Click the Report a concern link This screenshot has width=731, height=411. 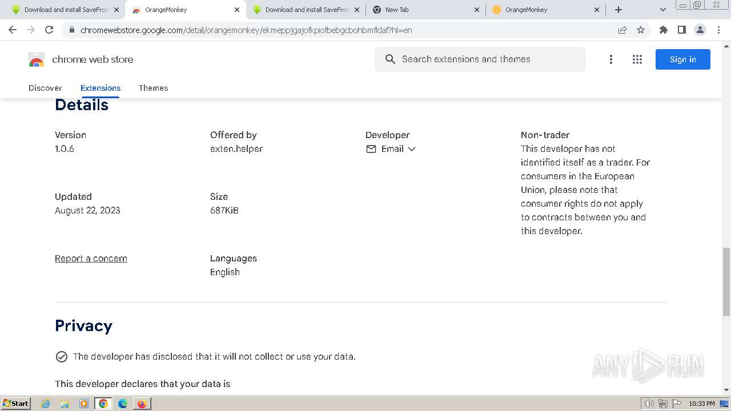[91, 259]
